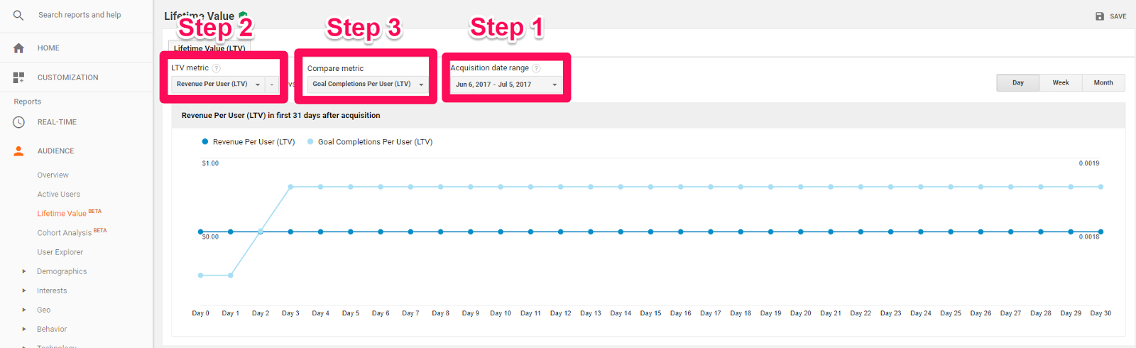Image resolution: width=1136 pixels, height=348 pixels.
Task: Click the SAVE button label
Action: pos(1118,16)
